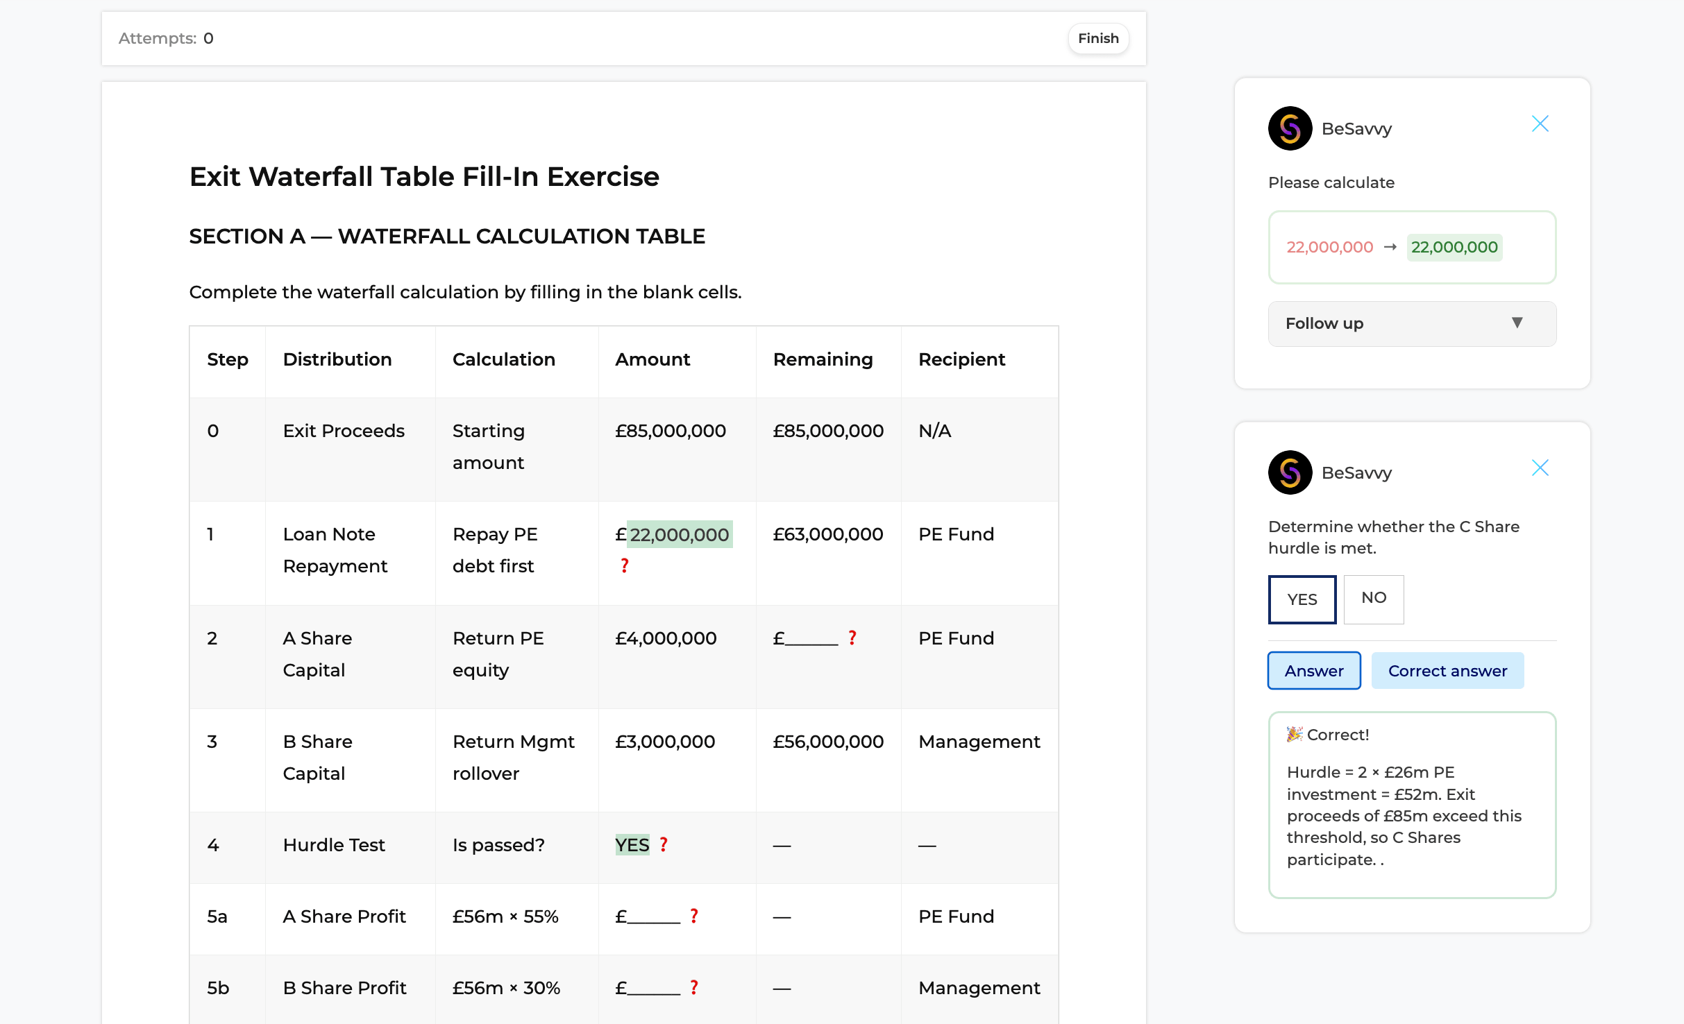The height and width of the screenshot is (1024, 1684).
Task: Select the NO option for the hurdle
Action: [x=1373, y=598]
